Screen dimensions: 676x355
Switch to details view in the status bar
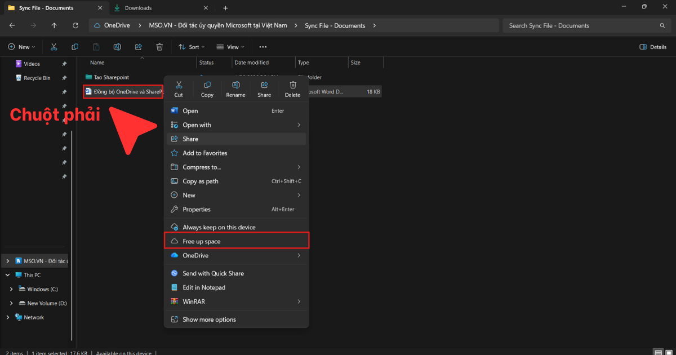pos(658,352)
